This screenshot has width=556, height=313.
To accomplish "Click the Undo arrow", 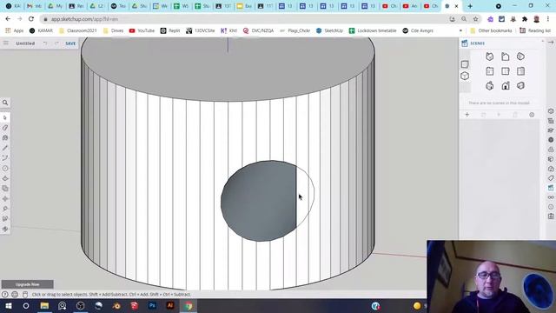I will [x=45, y=43].
